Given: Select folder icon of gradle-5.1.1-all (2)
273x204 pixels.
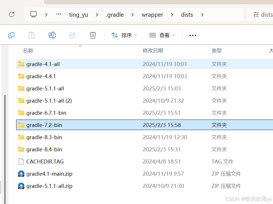Looking at the screenshot, I should tap(21, 101).
